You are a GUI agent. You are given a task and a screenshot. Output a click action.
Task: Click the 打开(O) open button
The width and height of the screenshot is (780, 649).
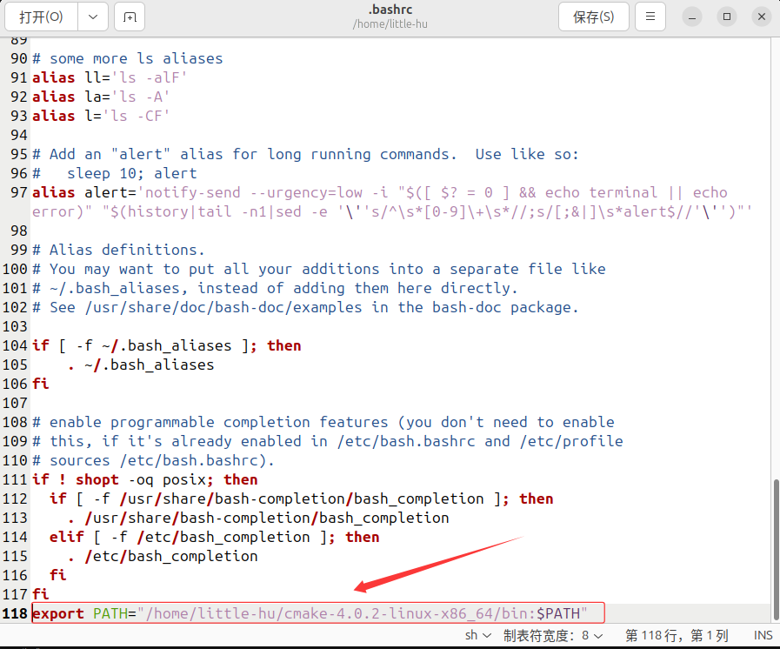[x=42, y=16]
